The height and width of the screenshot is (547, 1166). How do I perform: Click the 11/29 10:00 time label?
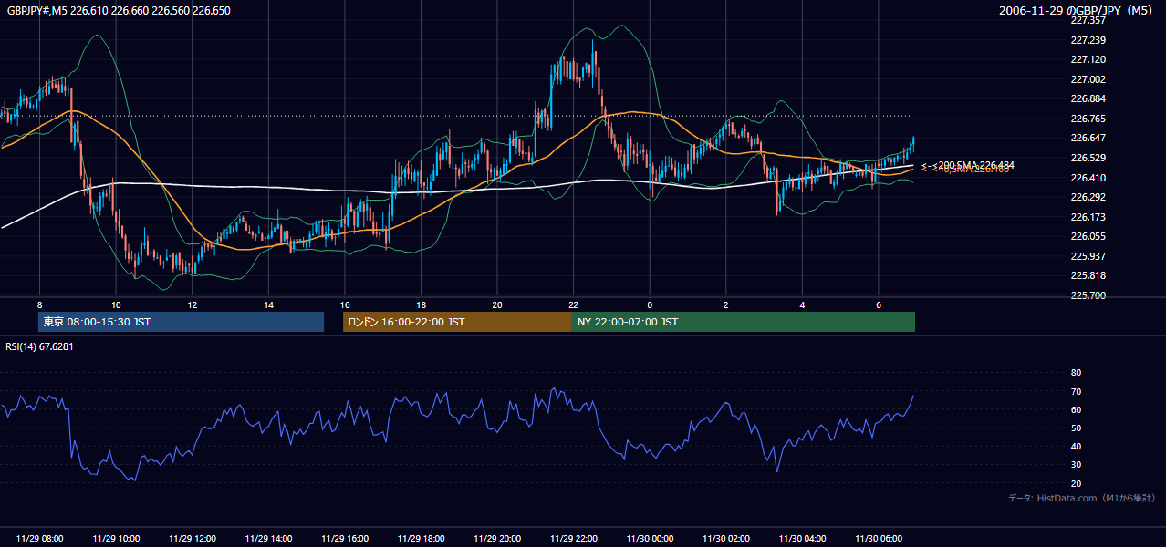click(x=116, y=539)
